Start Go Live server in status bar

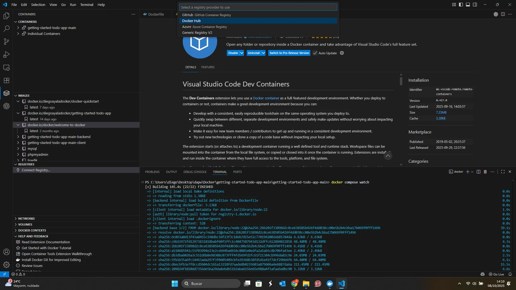click(496, 274)
